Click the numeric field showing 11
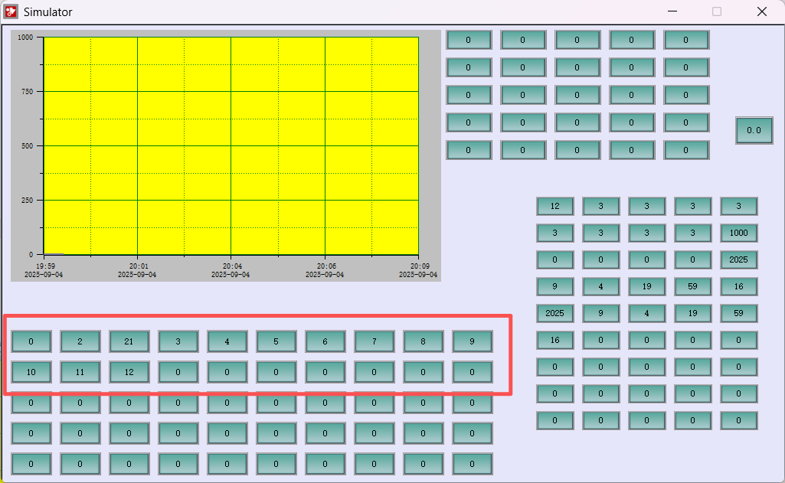The image size is (785, 483). tap(80, 372)
